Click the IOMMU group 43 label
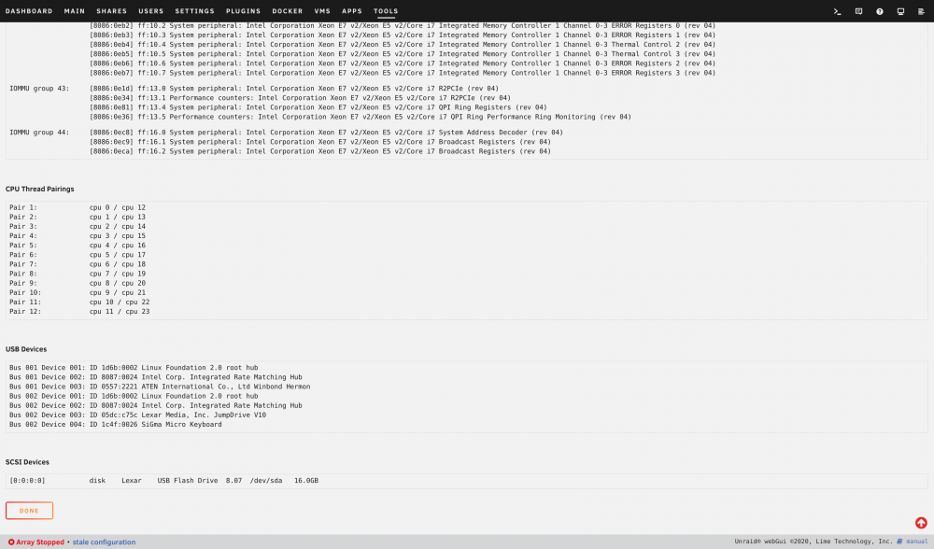Viewport: 934px width, 549px height. [39, 88]
